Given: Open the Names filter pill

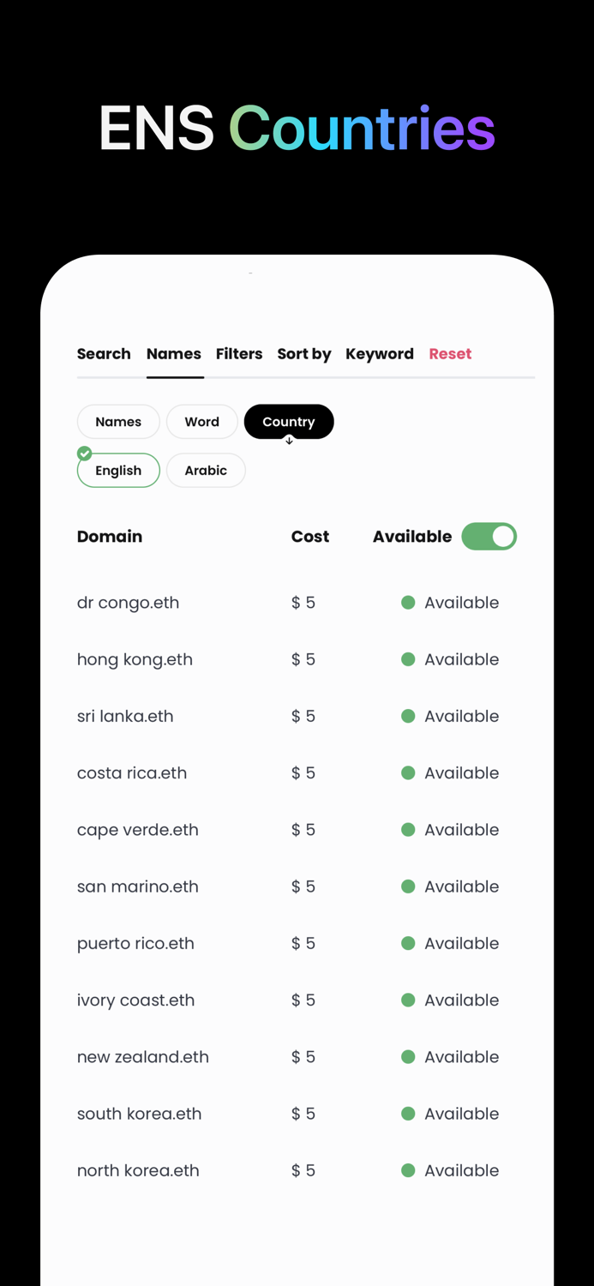Looking at the screenshot, I should point(118,421).
